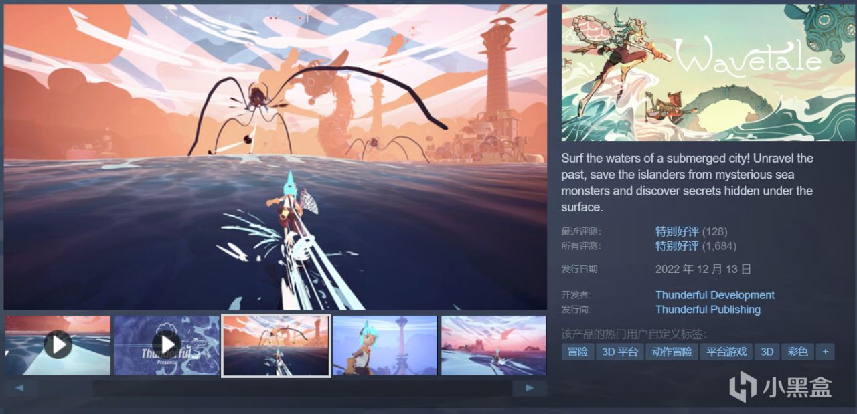
Task: Click the game description paragraph
Action: [x=688, y=183]
